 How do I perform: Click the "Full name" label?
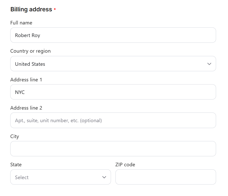pos(21,23)
